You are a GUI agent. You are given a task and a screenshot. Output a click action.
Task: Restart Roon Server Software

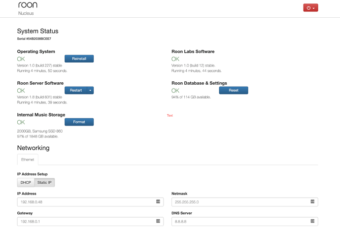[76, 90]
